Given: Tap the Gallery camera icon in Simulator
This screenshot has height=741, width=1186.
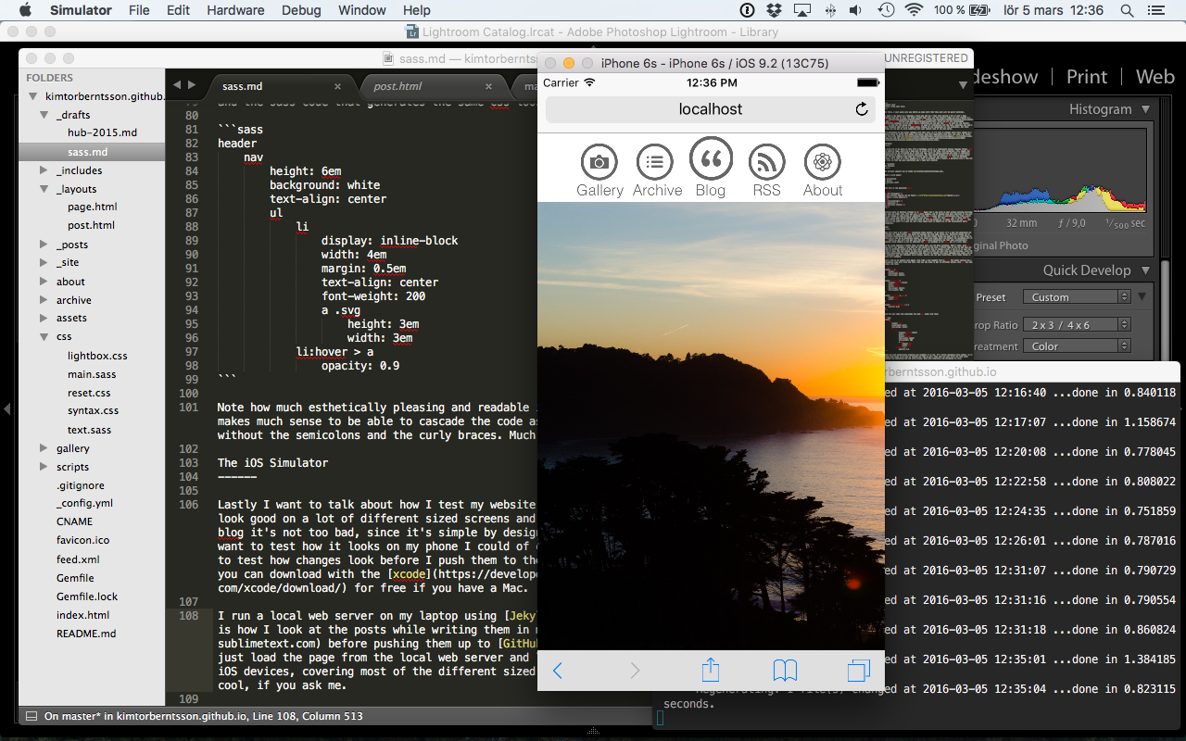Looking at the screenshot, I should [x=599, y=162].
